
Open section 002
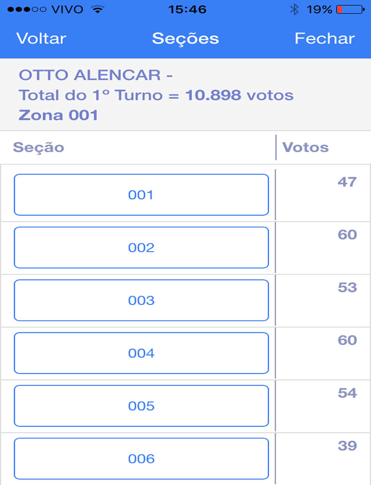click(141, 247)
